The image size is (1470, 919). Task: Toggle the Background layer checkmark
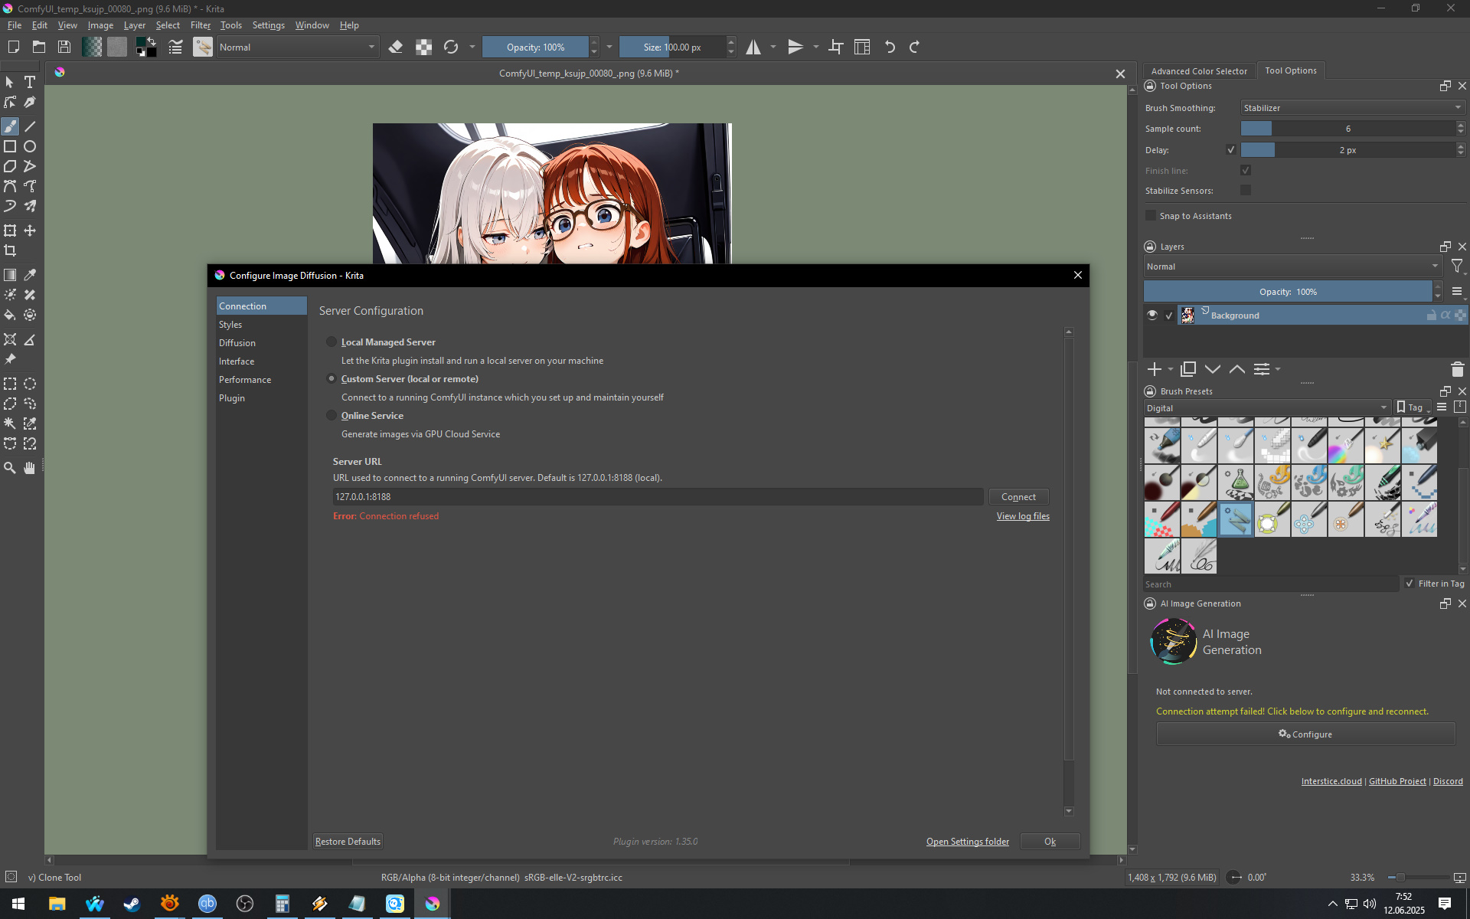click(1169, 316)
